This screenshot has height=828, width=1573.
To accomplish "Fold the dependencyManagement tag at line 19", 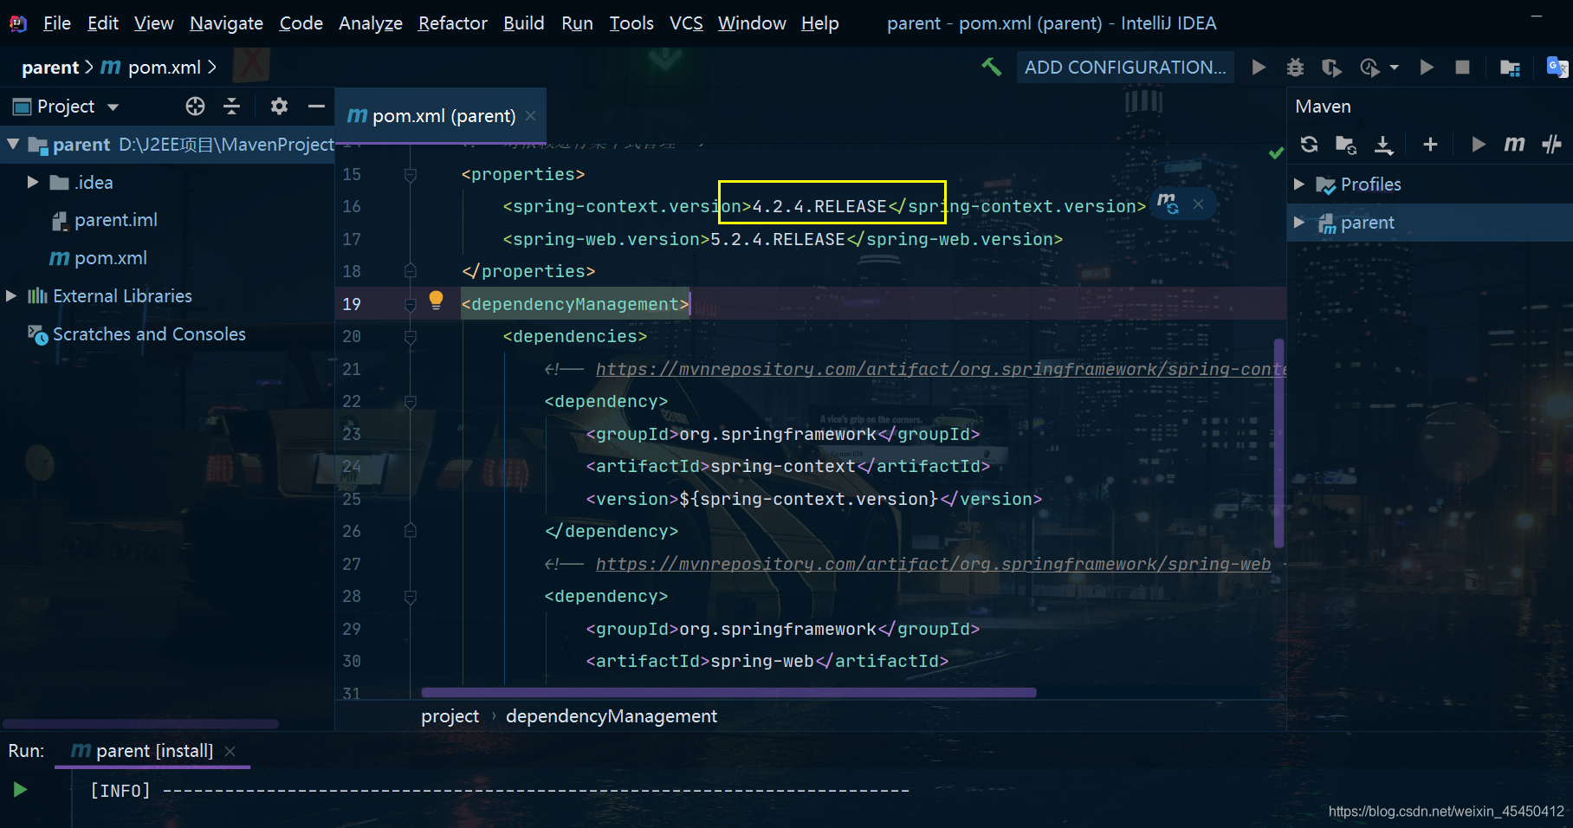I will (411, 304).
